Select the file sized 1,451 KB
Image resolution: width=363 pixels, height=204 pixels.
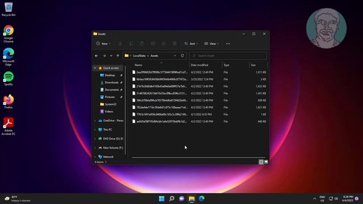199,93
